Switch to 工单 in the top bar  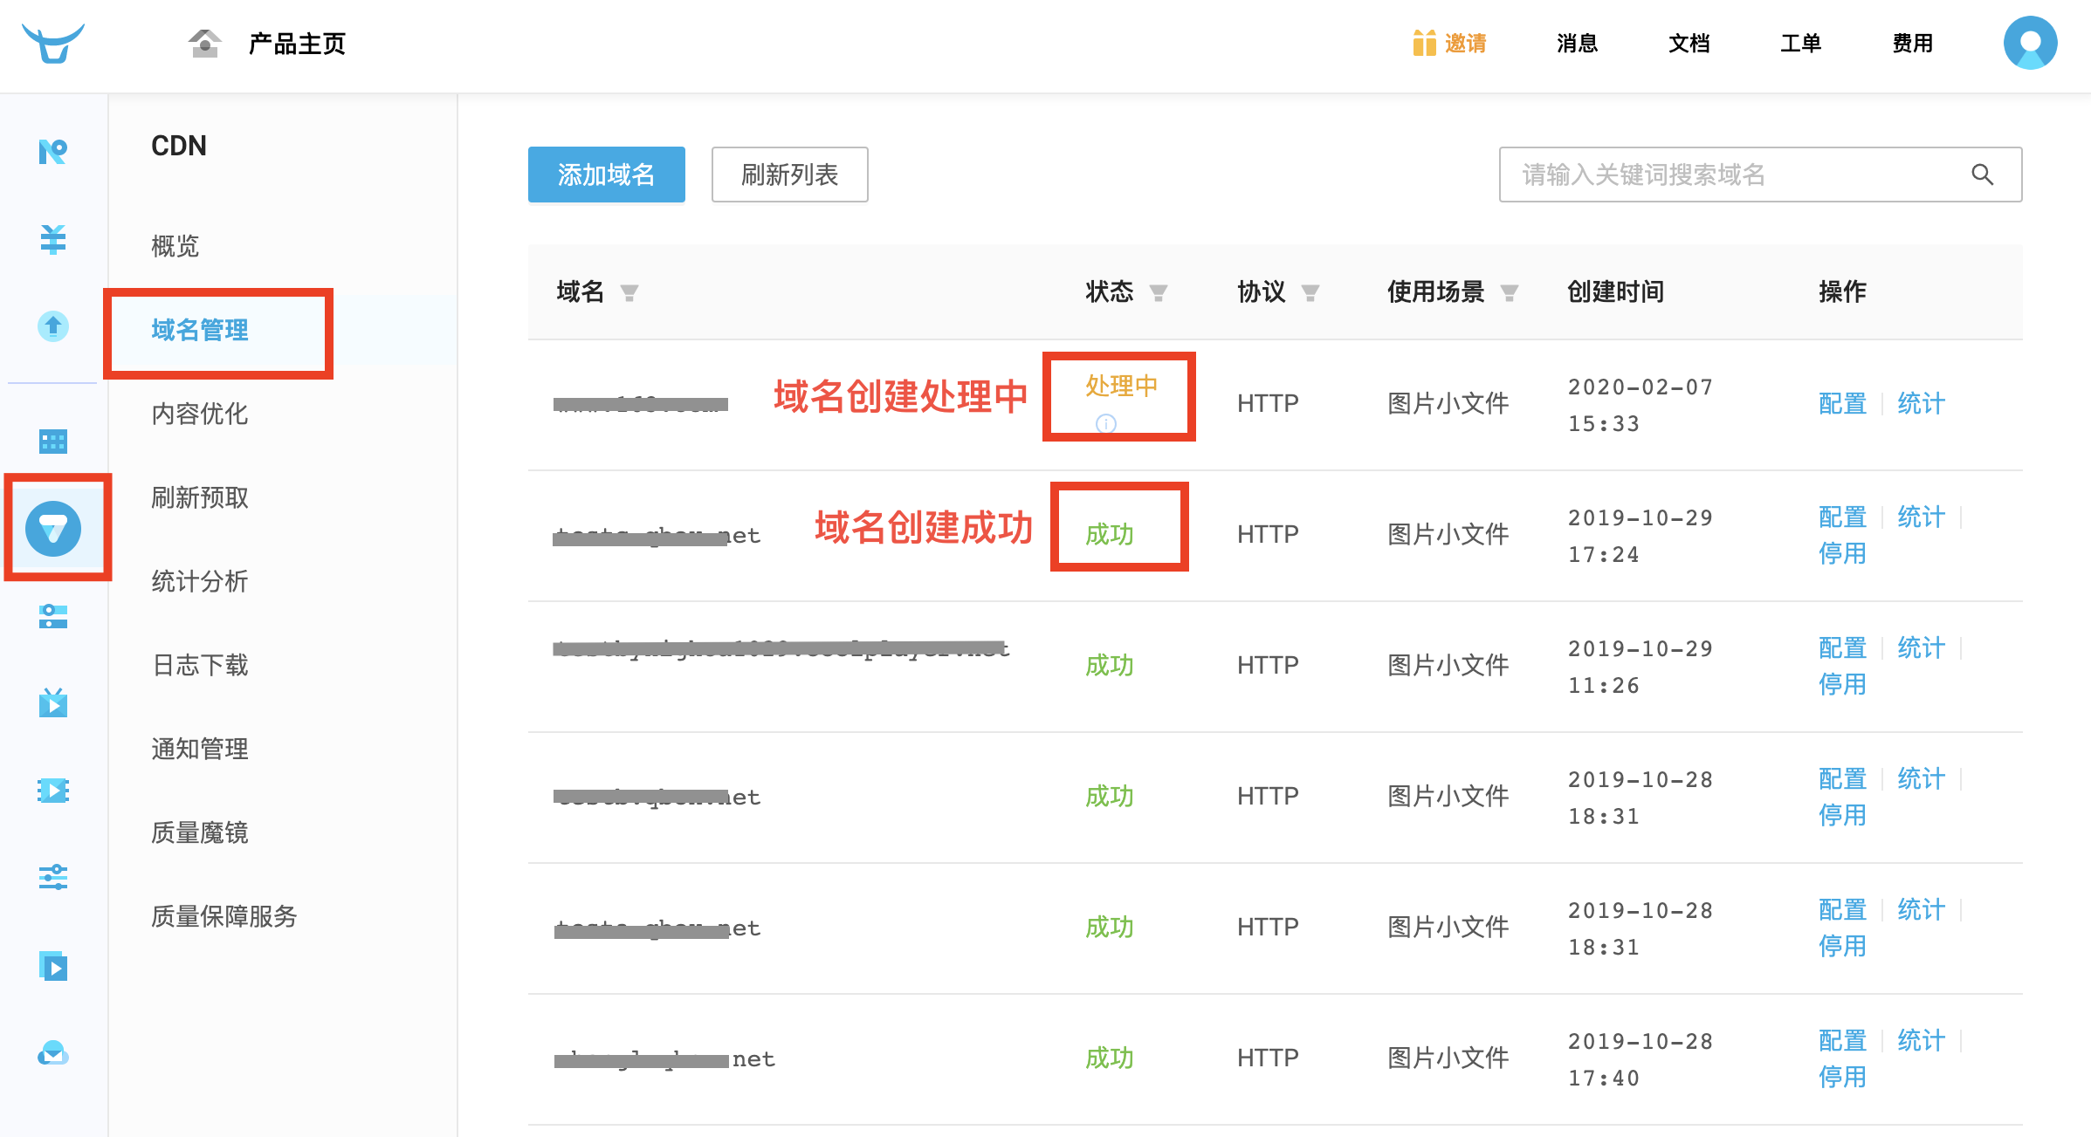point(1800,43)
